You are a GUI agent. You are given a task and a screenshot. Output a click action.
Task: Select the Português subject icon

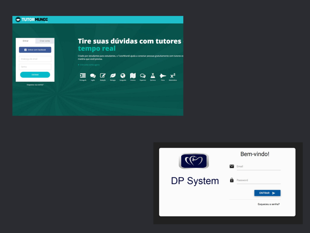(x=83, y=76)
